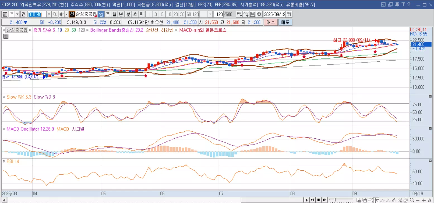The width and height of the screenshot is (434, 203).
Task: Click the MACD-sig와 골든크로스 legend
Action: click(x=203, y=30)
